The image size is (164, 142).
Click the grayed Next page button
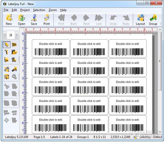86,20
